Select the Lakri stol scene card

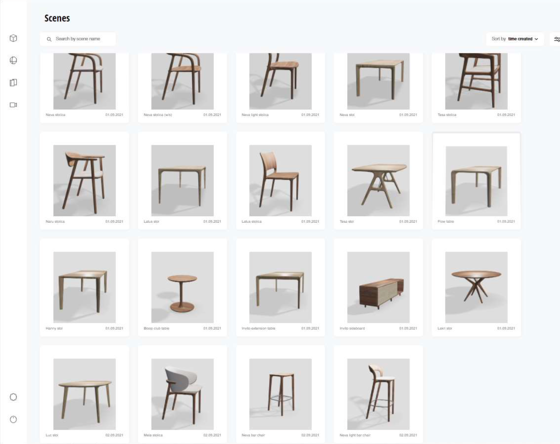pyautogui.click(x=476, y=287)
